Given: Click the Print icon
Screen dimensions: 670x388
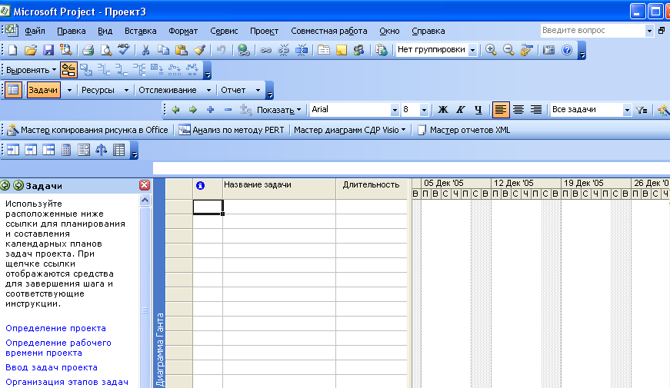Looking at the screenshot, I should pyautogui.click(x=88, y=51).
